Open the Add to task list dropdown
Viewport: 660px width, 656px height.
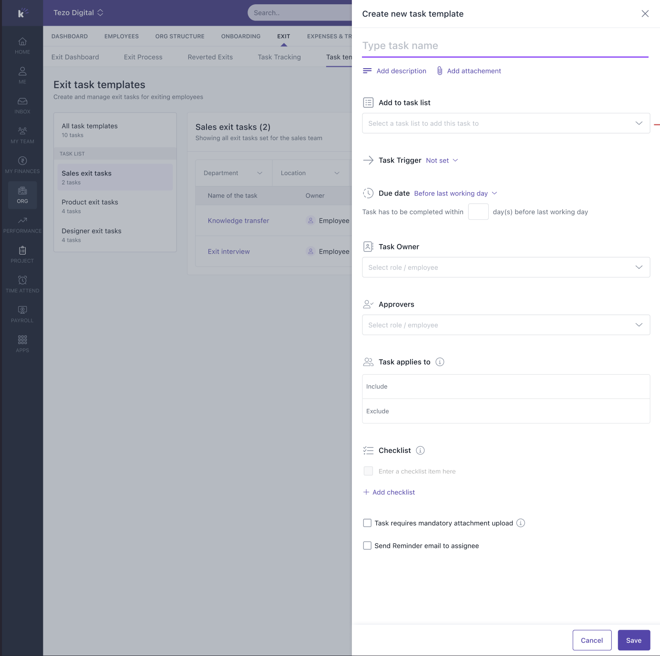click(505, 123)
